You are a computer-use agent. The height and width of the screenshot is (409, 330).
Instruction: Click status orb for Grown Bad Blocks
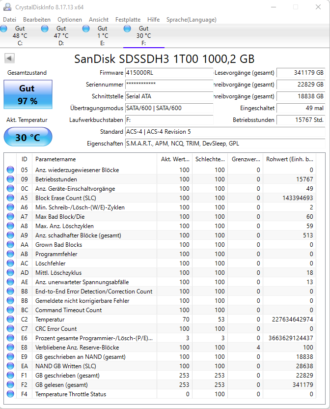[x=10, y=245]
